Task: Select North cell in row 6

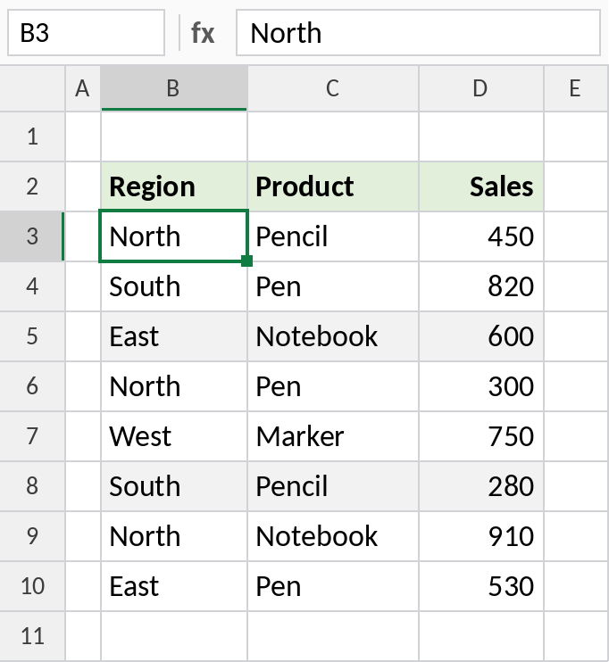Action: click(x=174, y=386)
